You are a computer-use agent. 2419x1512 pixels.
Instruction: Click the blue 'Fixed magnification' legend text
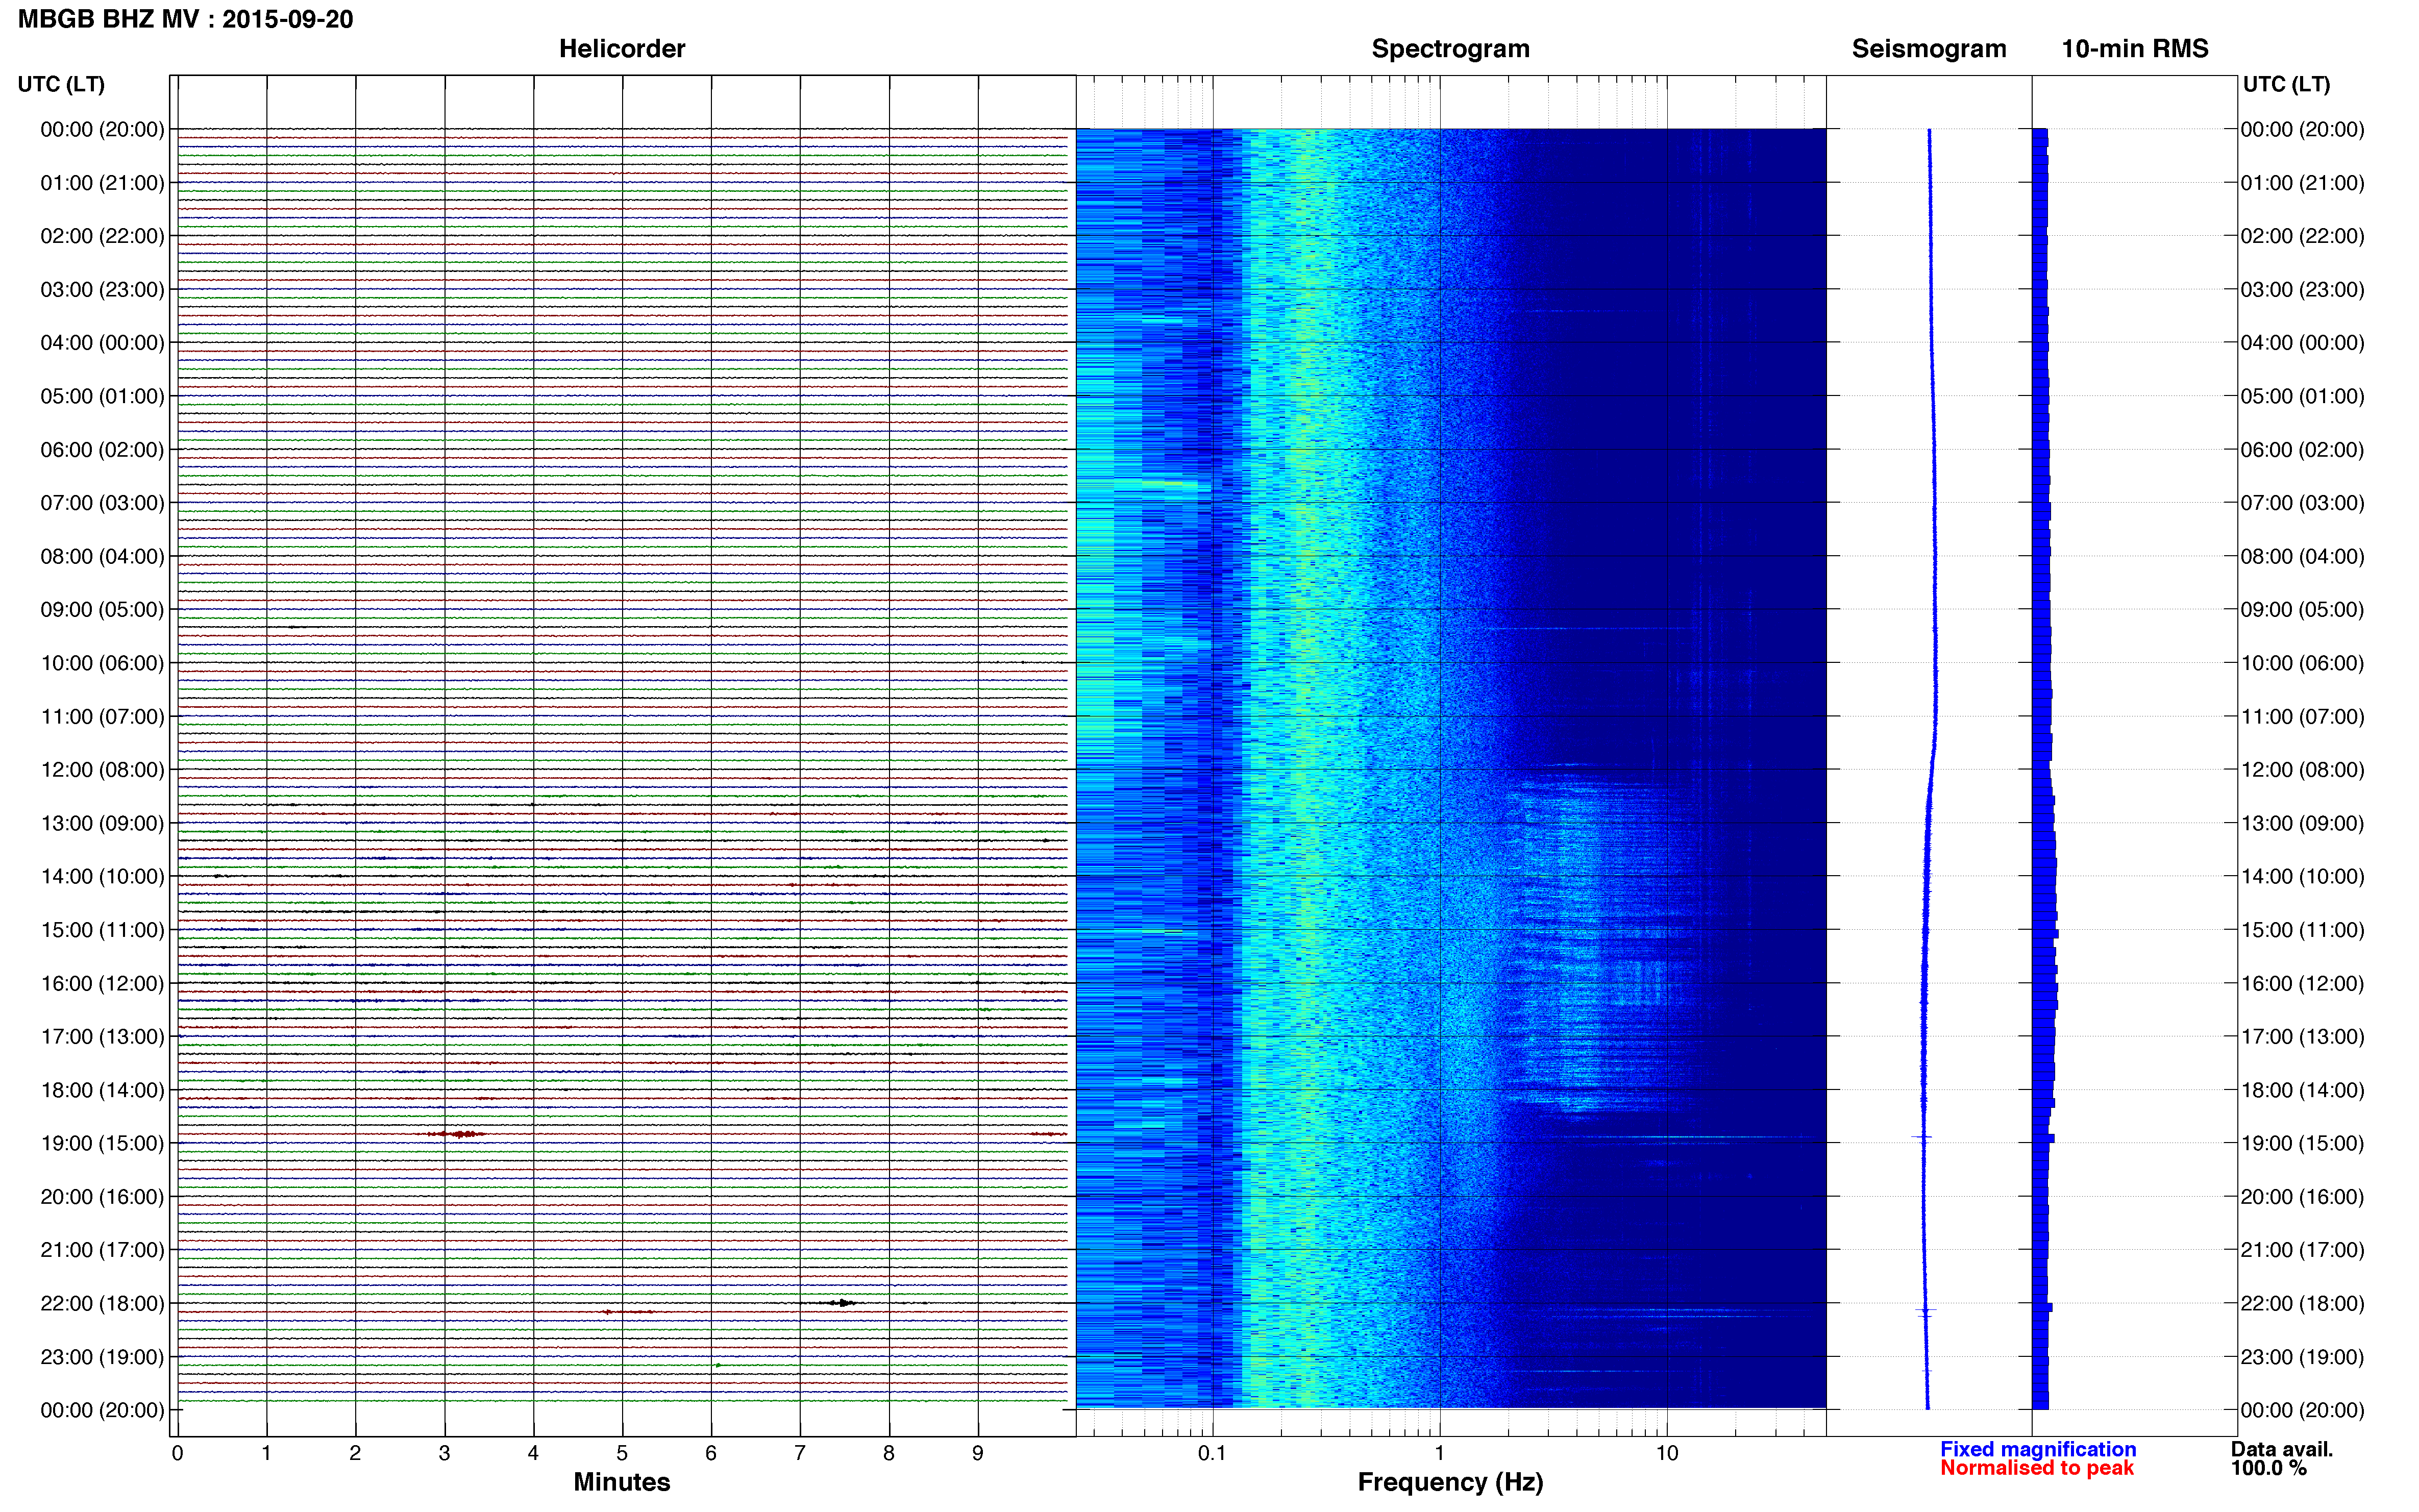[2038, 1449]
